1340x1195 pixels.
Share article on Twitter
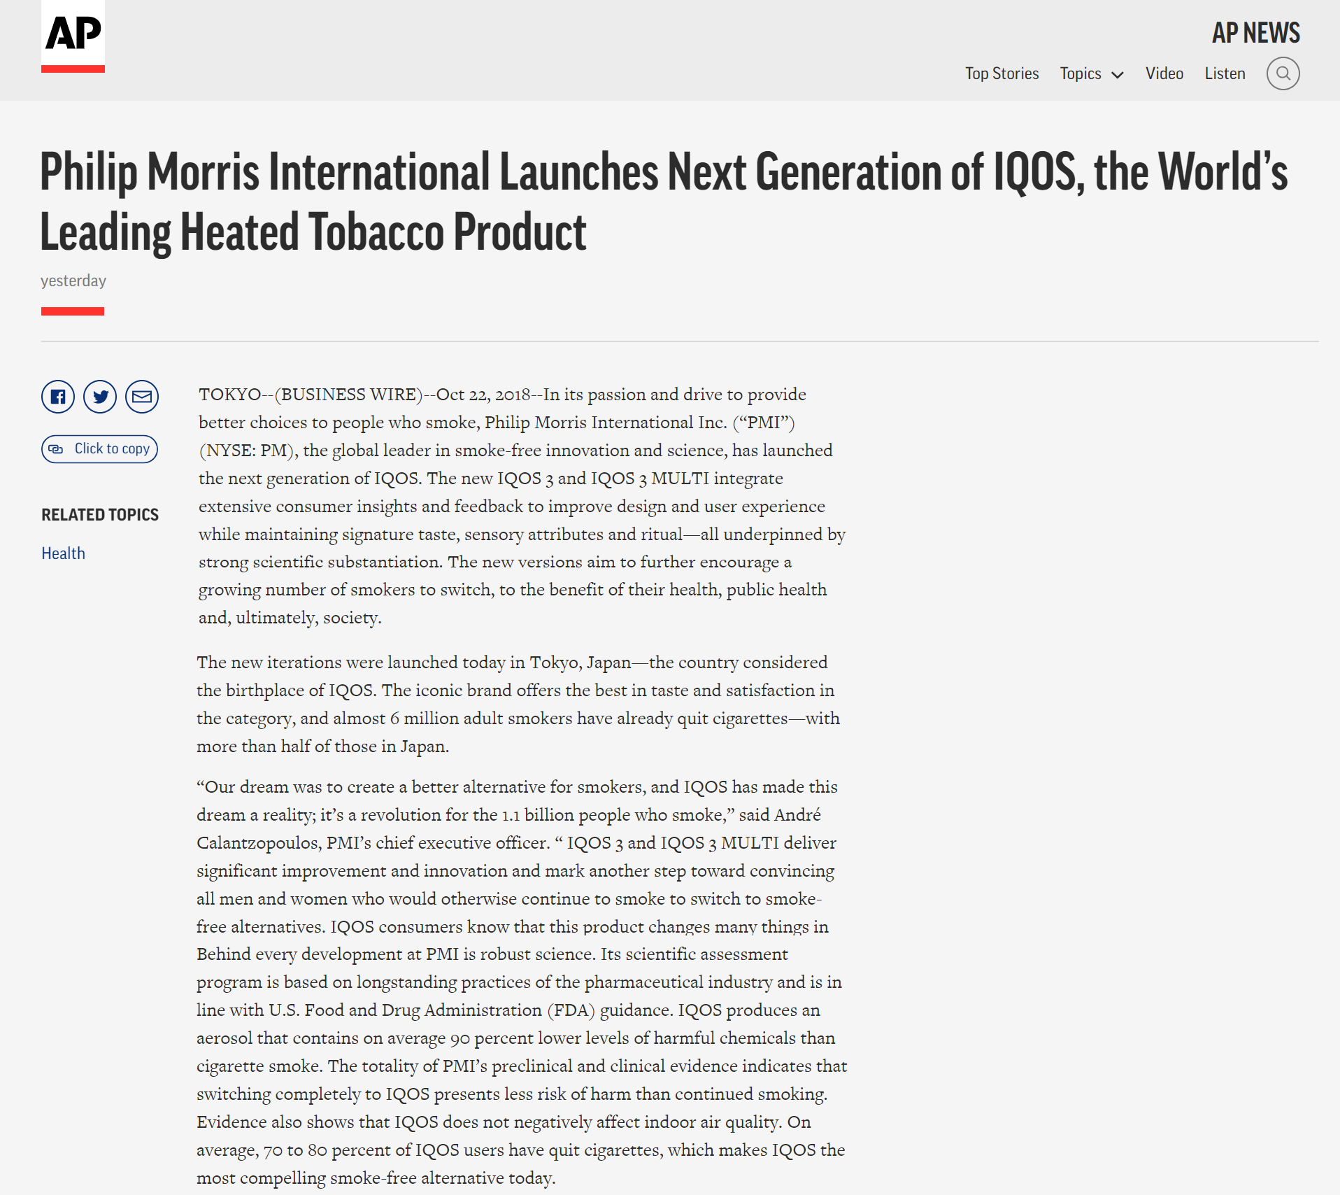pos(100,397)
